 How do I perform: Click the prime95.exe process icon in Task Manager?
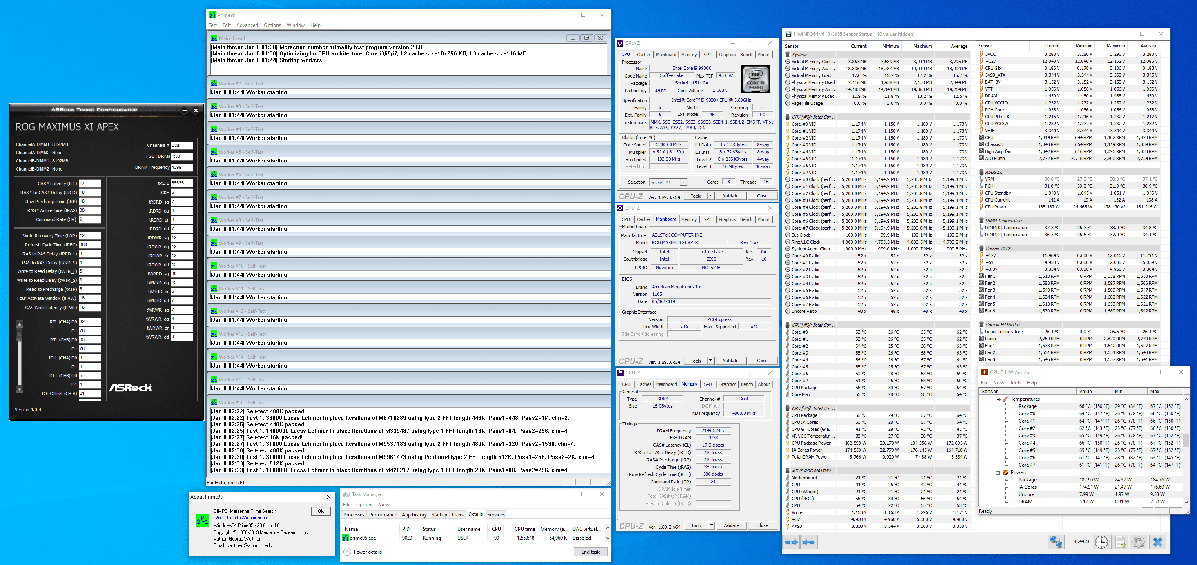pos(345,538)
